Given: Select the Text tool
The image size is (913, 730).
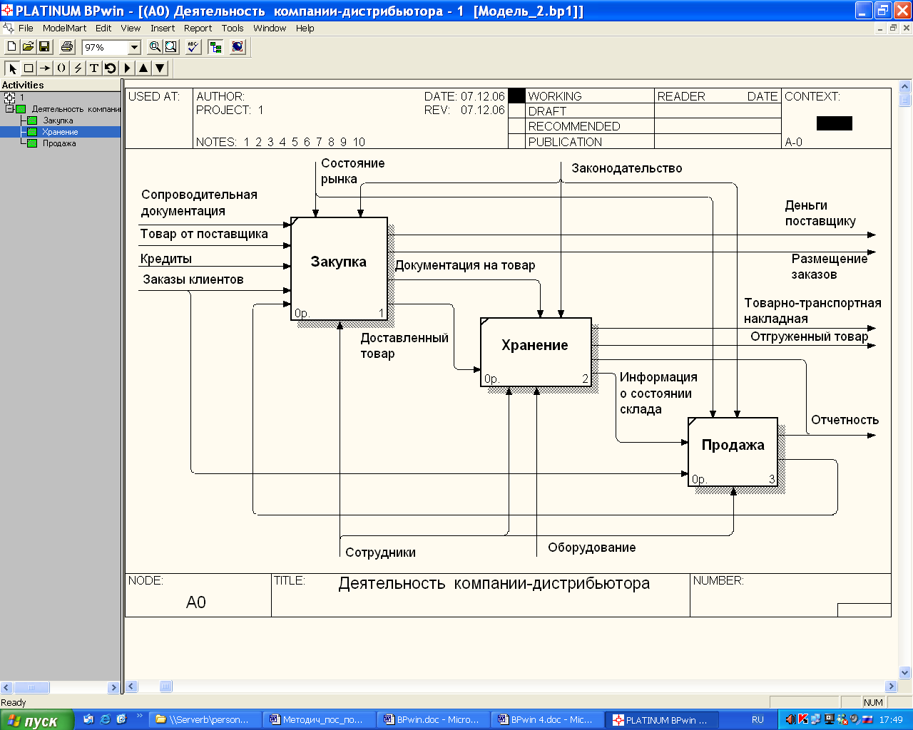Looking at the screenshot, I should click(x=94, y=68).
